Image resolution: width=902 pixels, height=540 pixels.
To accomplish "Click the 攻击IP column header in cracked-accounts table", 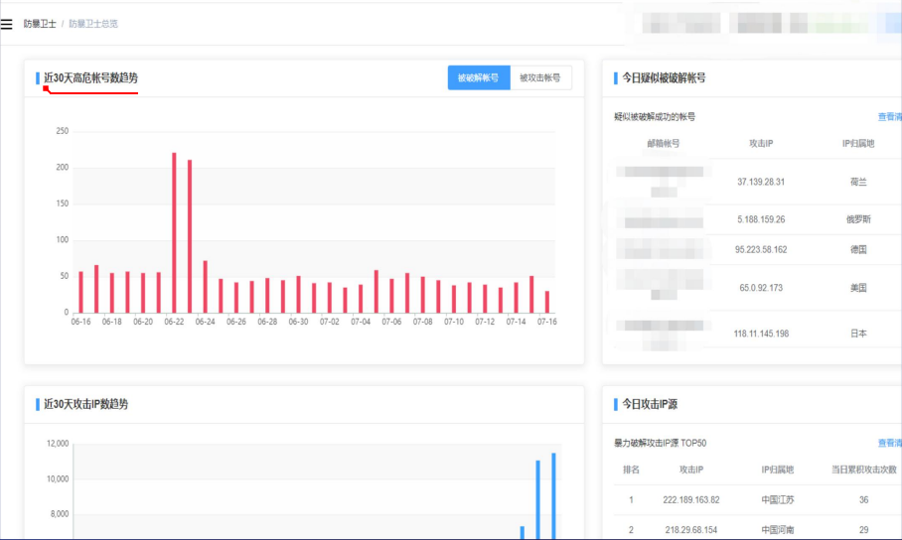I will tap(761, 144).
